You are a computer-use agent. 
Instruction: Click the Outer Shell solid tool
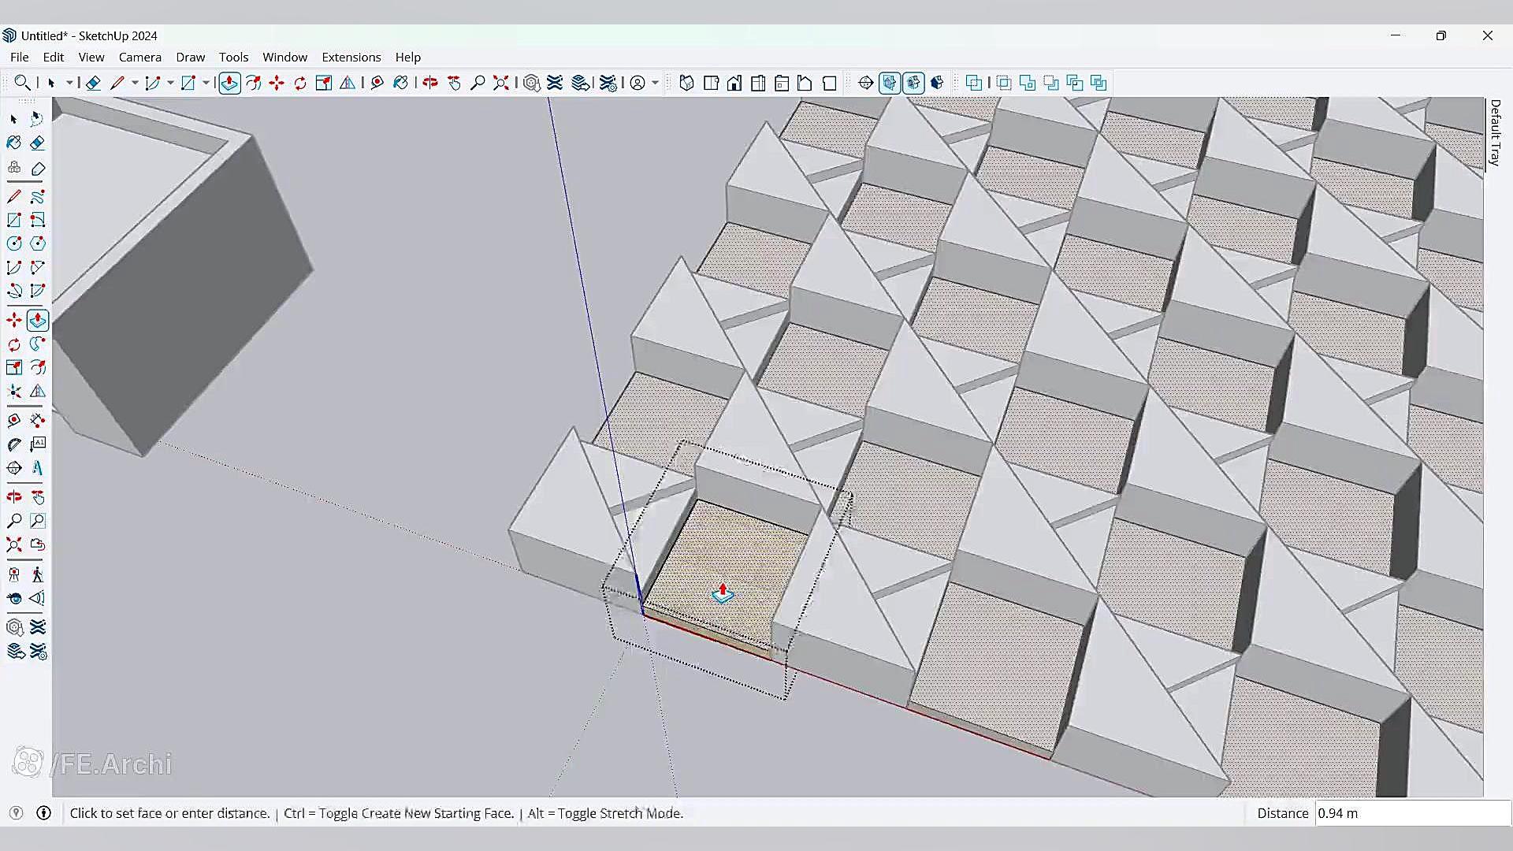coord(974,83)
